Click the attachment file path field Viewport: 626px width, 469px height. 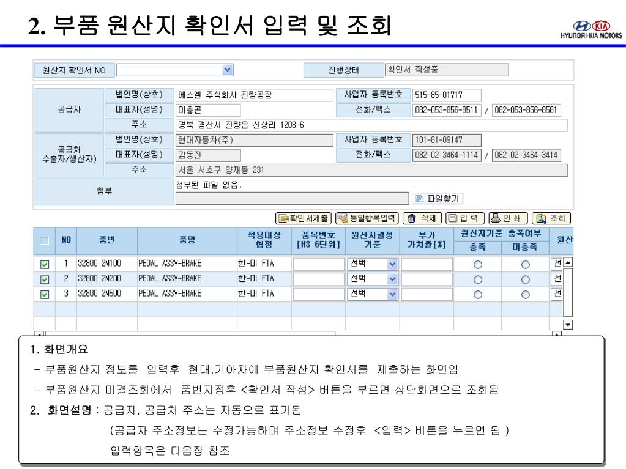pos(293,199)
